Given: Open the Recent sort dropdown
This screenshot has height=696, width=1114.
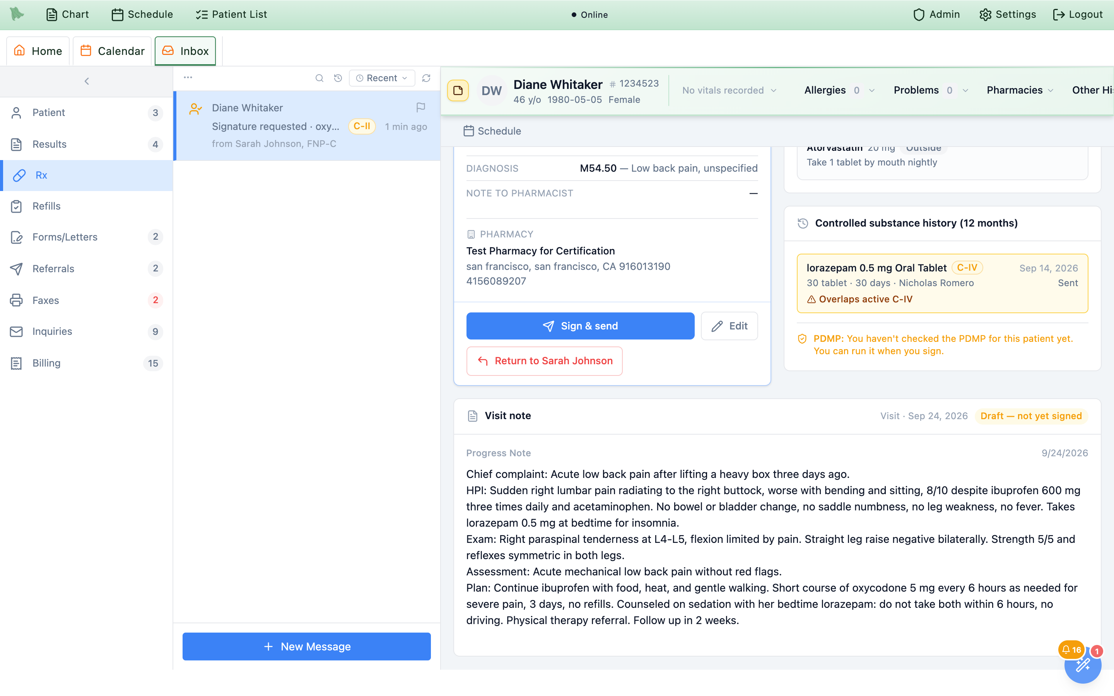Looking at the screenshot, I should tap(382, 78).
